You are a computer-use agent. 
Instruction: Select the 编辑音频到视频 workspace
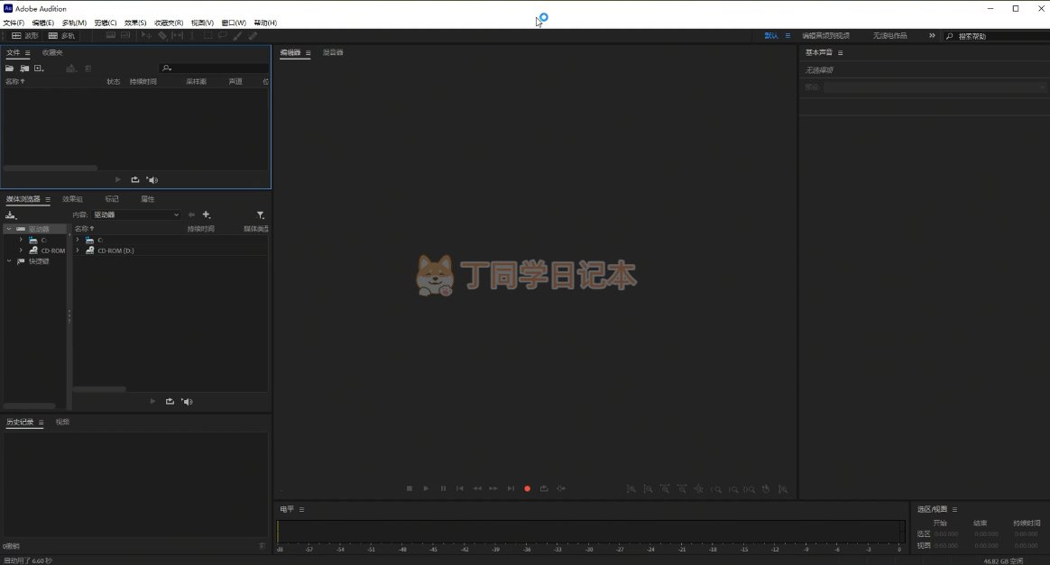tap(825, 36)
